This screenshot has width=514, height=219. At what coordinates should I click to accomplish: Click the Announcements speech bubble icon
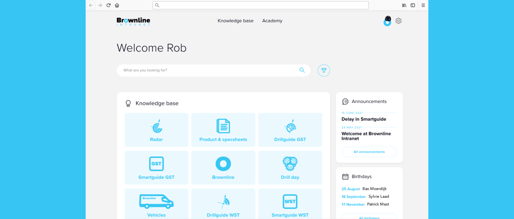coord(345,101)
